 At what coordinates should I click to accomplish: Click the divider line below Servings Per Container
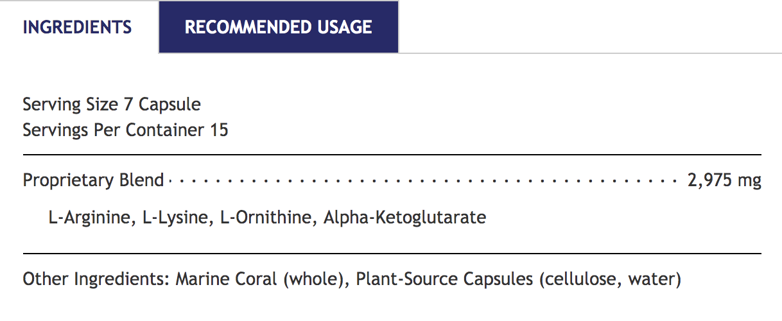coord(392,155)
